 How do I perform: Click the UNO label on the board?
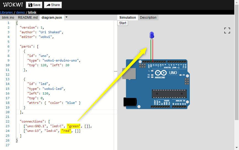[x=173, y=73]
